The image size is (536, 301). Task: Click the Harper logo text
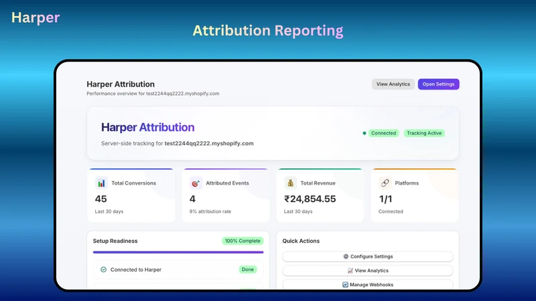coord(36,18)
